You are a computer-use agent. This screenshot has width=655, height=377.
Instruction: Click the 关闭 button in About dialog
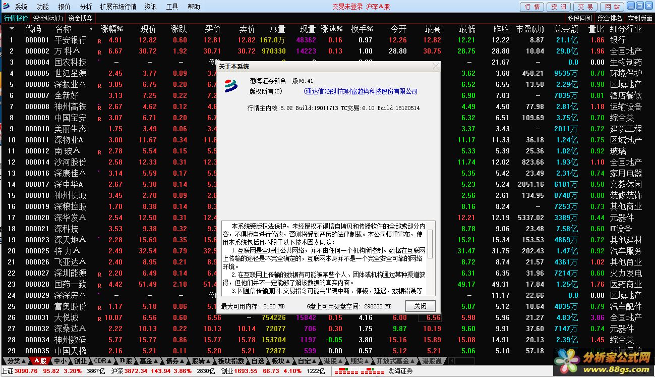(x=420, y=306)
